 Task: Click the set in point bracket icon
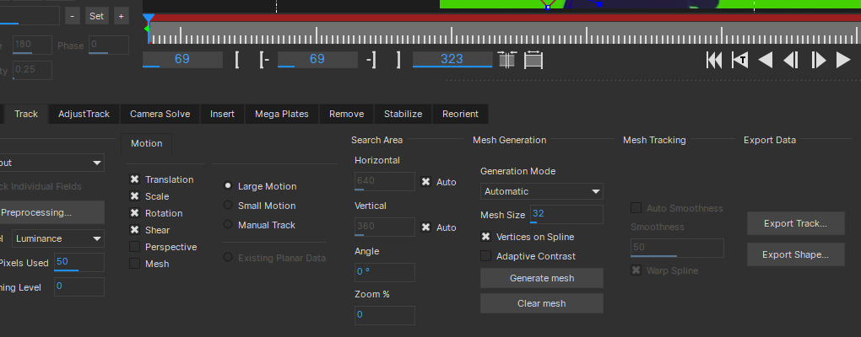[x=237, y=60]
